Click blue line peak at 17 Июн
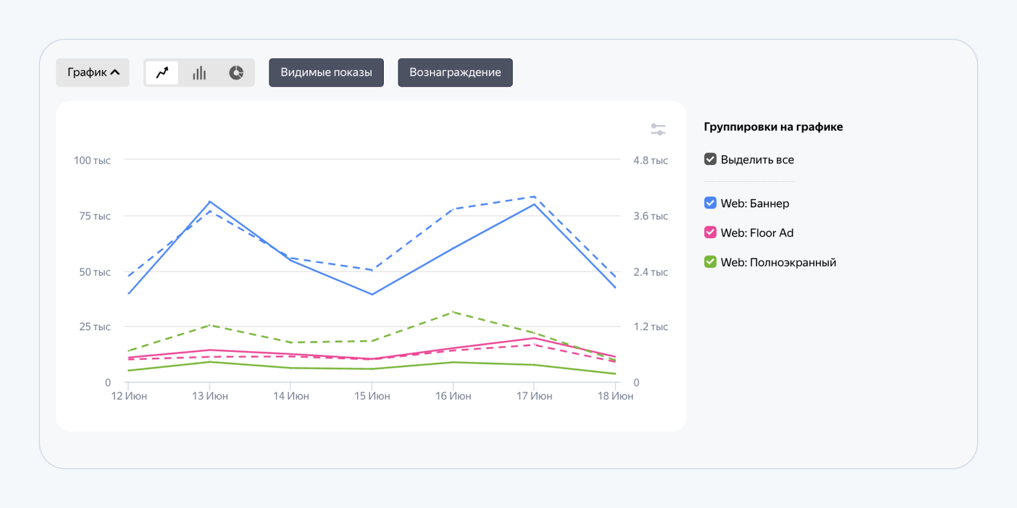Viewport: 1017px width, 508px height. [x=534, y=204]
